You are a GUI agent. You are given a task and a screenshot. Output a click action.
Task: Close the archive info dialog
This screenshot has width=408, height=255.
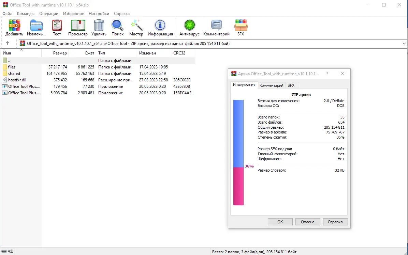(343, 74)
